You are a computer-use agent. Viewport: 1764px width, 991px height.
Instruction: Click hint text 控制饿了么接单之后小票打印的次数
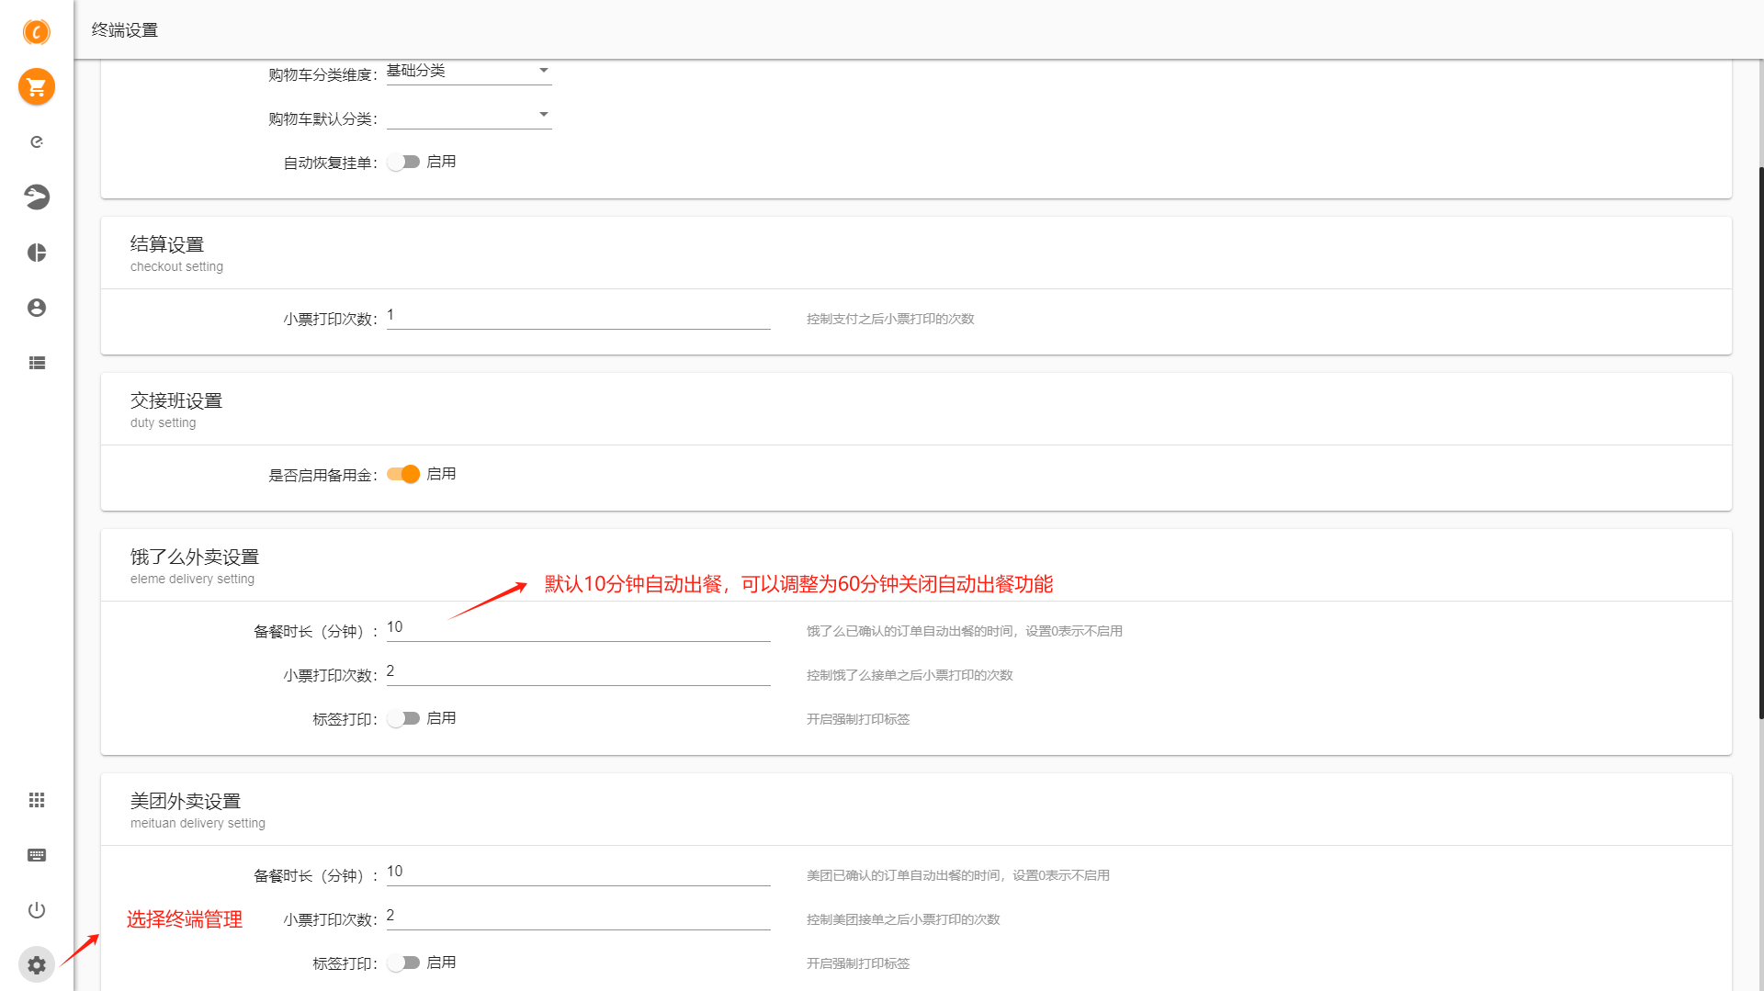click(910, 675)
